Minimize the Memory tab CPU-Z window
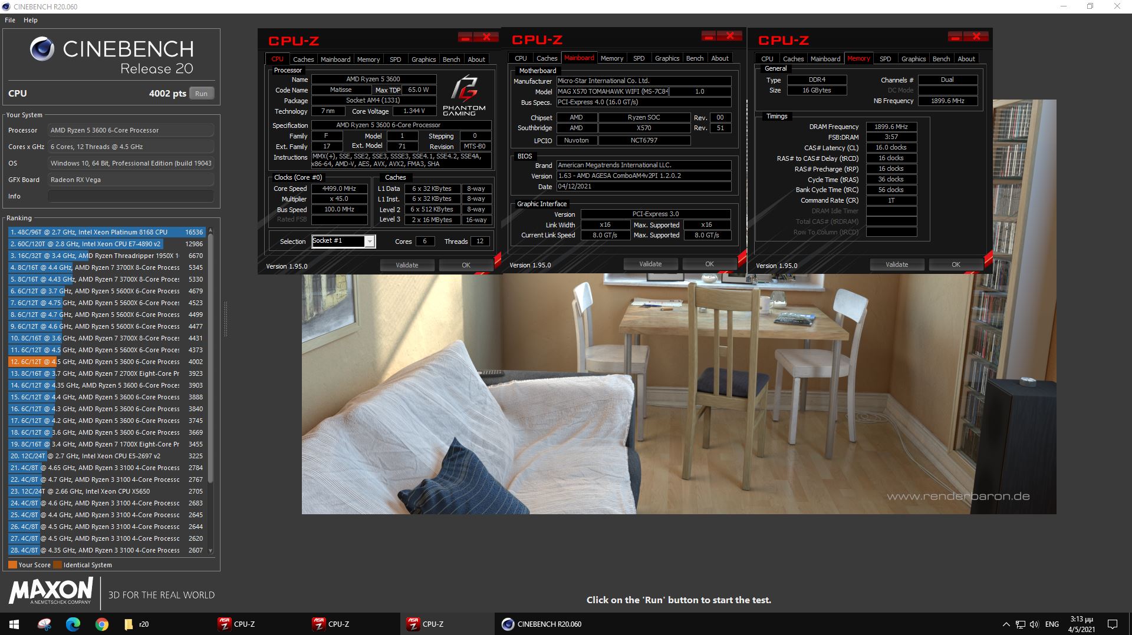 pyautogui.click(x=955, y=37)
